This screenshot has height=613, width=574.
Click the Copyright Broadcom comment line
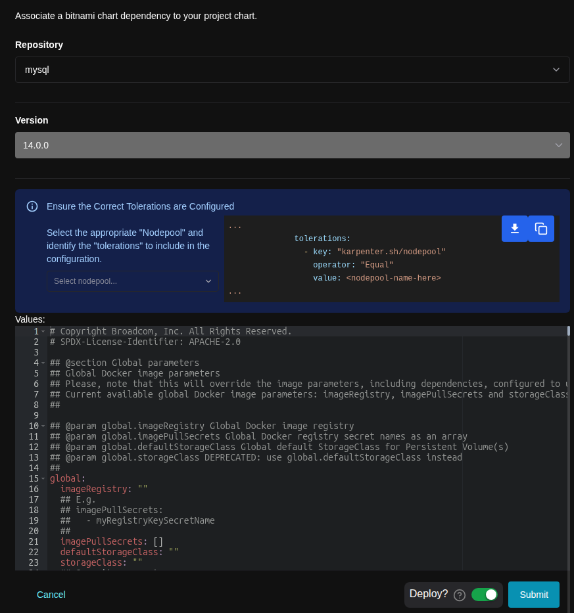point(170,332)
